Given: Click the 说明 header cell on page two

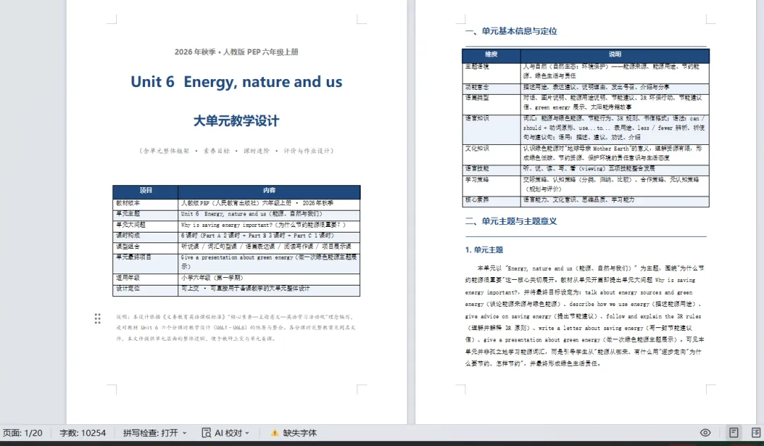Looking at the screenshot, I should [x=615, y=54].
